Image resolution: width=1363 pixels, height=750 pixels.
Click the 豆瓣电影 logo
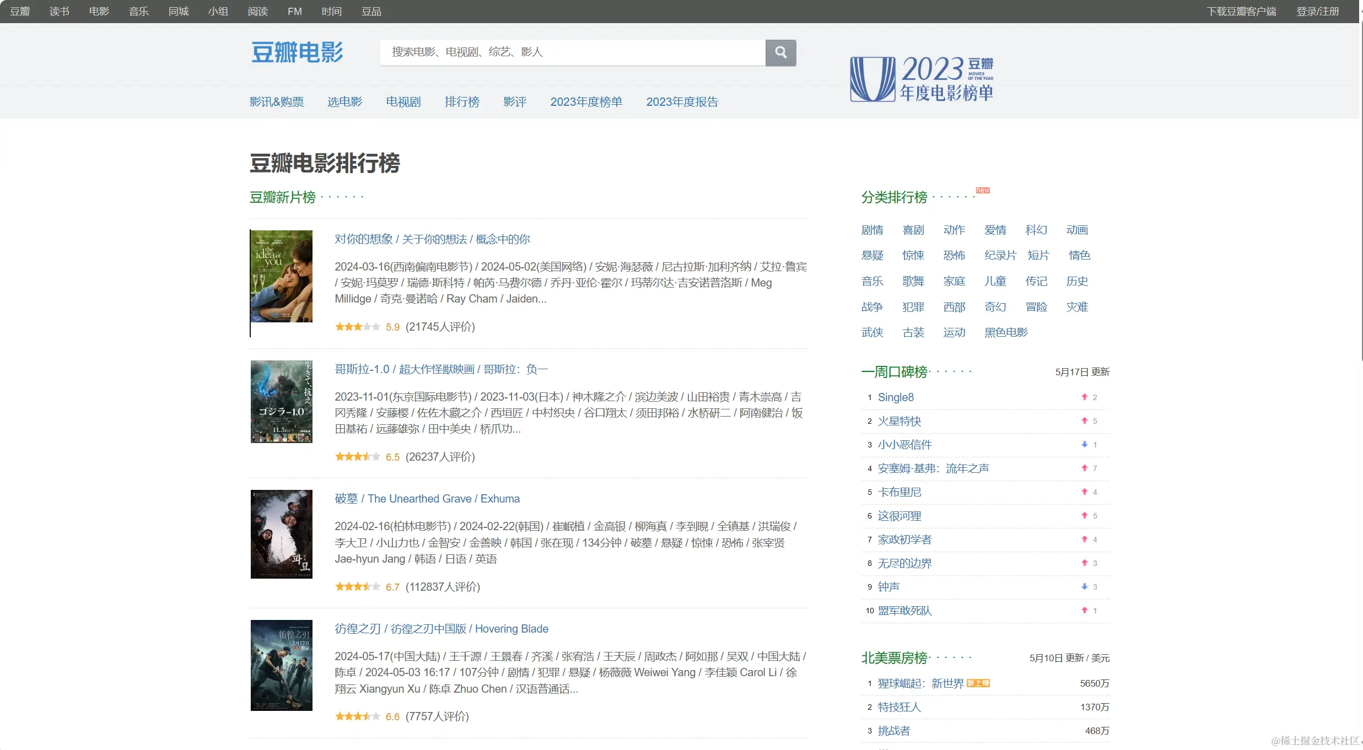pyautogui.click(x=297, y=52)
